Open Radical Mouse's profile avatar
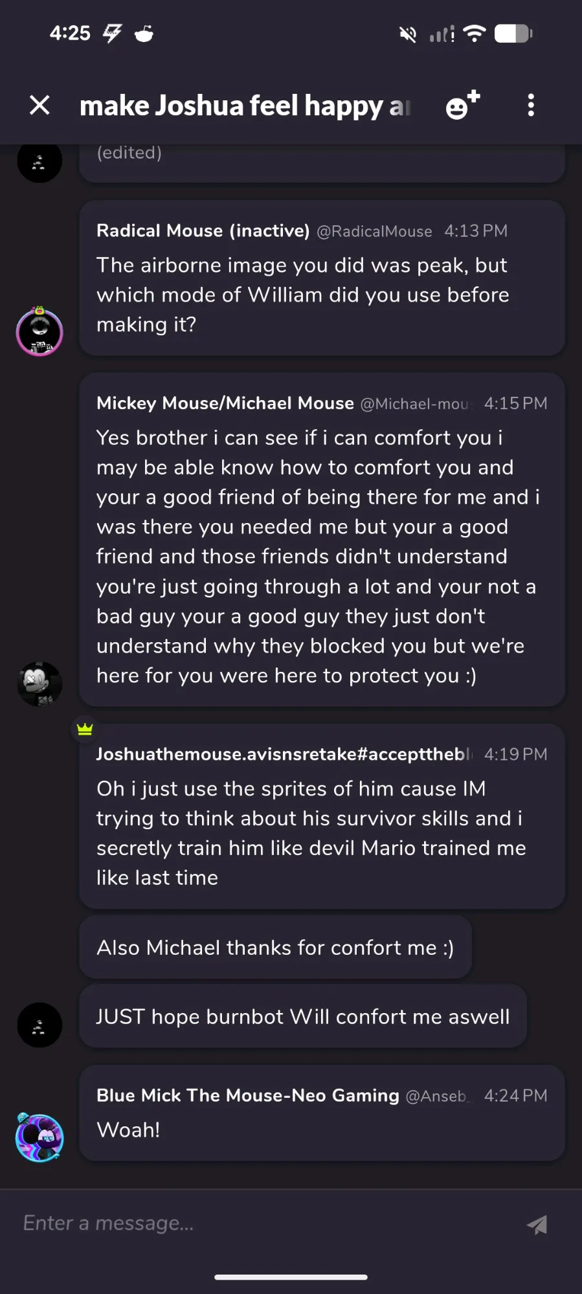Image resolution: width=582 pixels, height=1294 pixels. (39, 332)
